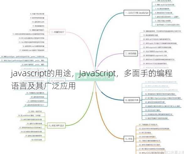The height and width of the screenshot is (154, 184).
Task: Click item 61 about blocking I/O
Action: coord(148,124)
